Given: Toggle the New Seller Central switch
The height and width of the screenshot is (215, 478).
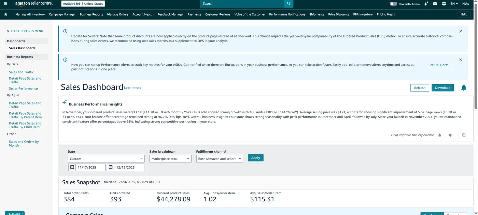Looking at the screenshot, I should pos(393,4).
